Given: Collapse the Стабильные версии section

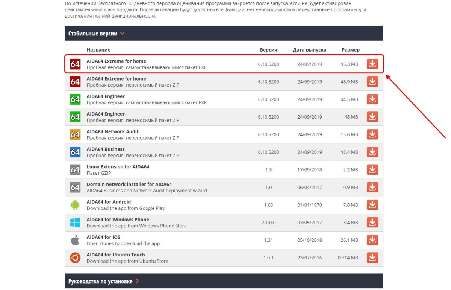Looking at the screenshot, I should (x=224, y=34).
